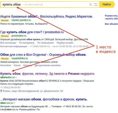Expand the dropdown arrow beside oboisalon.ru

pos(16,77)
